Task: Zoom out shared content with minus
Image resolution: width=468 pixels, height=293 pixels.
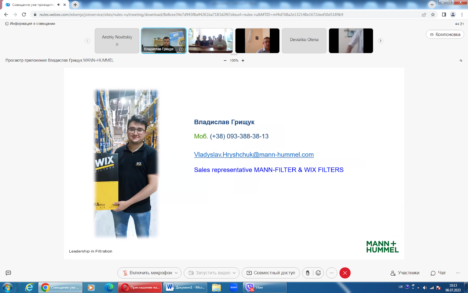Action: click(x=225, y=61)
